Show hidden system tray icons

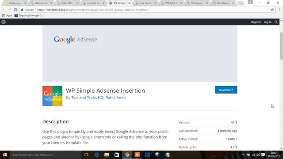click(x=243, y=155)
